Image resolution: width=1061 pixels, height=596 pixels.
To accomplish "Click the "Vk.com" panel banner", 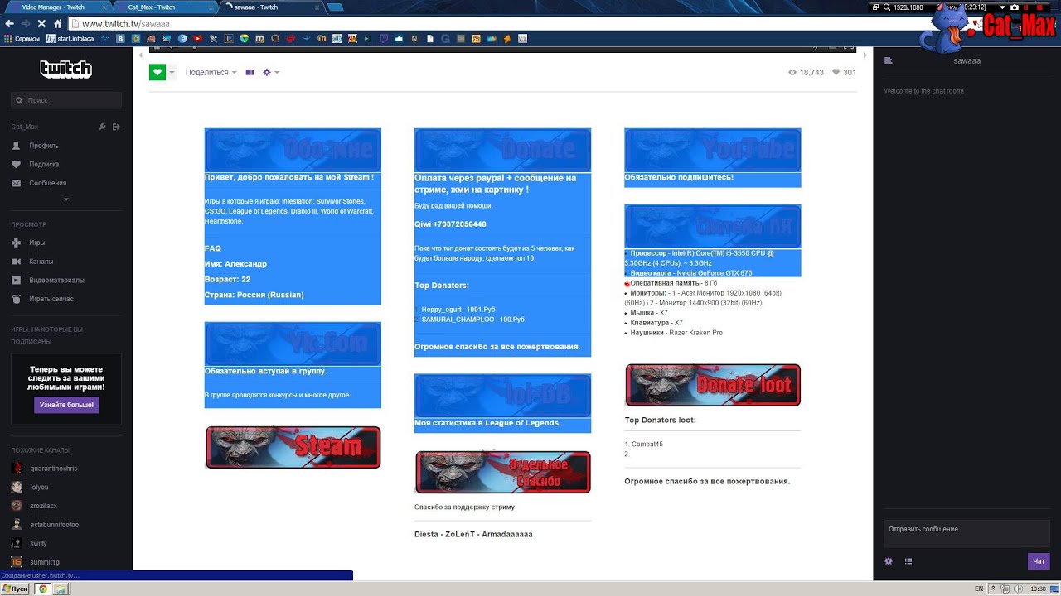I will [293, 344].
